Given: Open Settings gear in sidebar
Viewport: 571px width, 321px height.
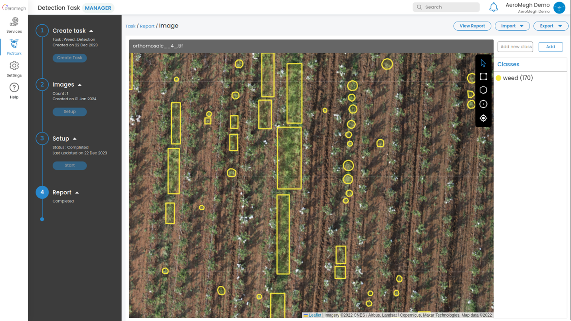Looking at the screenshot, I should pyautogui.click(x=14, y=69).
